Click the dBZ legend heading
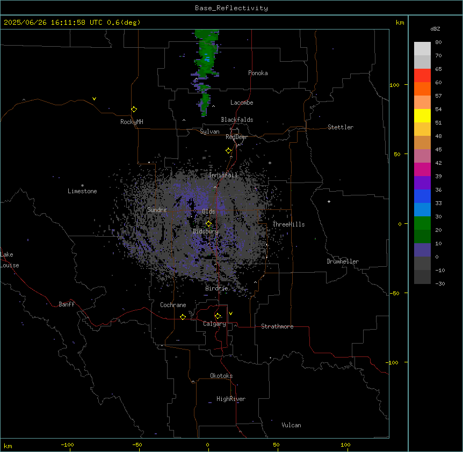 [x=435, y=29]
